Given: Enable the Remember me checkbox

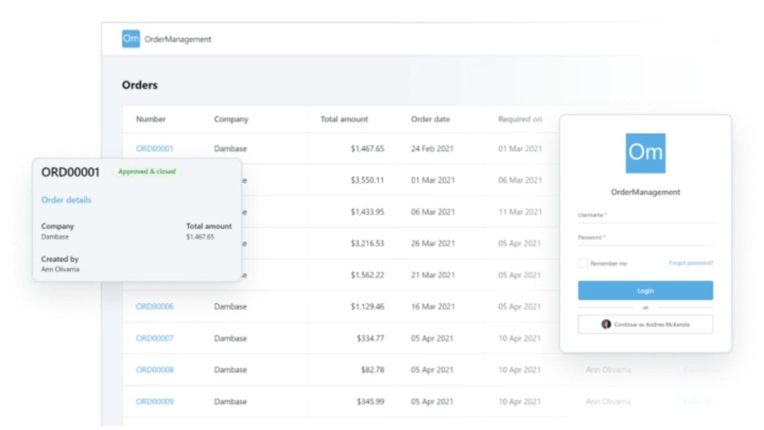Looking at the screenshot, I should 583,263.
